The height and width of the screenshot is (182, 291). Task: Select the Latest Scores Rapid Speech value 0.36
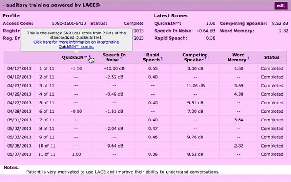210,38
